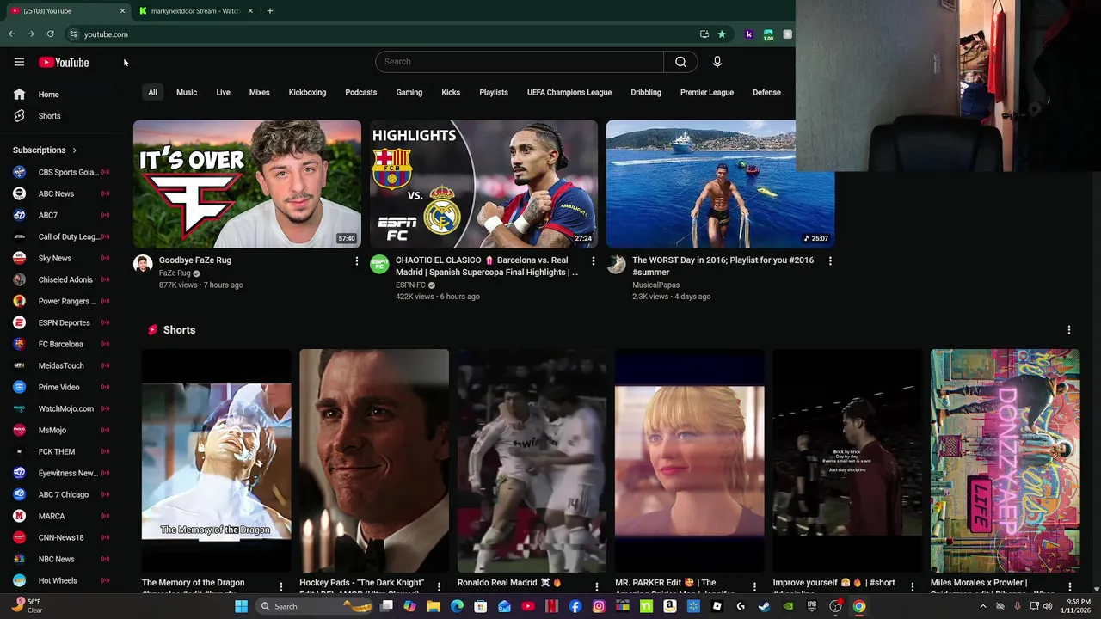This screenshot has width=1101, height=619.
Task: Go forward in Chrome
Action: tap(31, 34)
